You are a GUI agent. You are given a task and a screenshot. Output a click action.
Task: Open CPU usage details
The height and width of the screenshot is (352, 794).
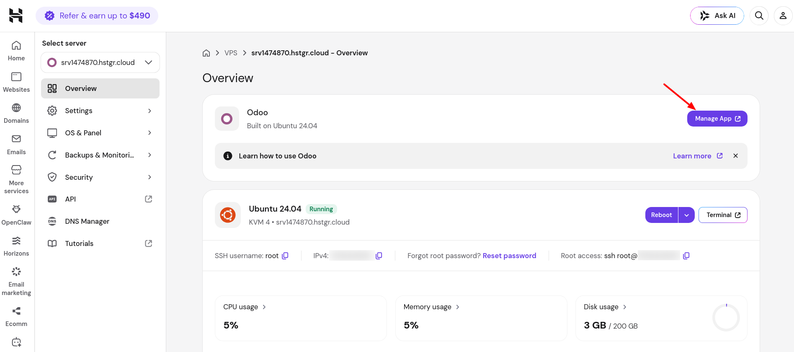pos(245,307)
